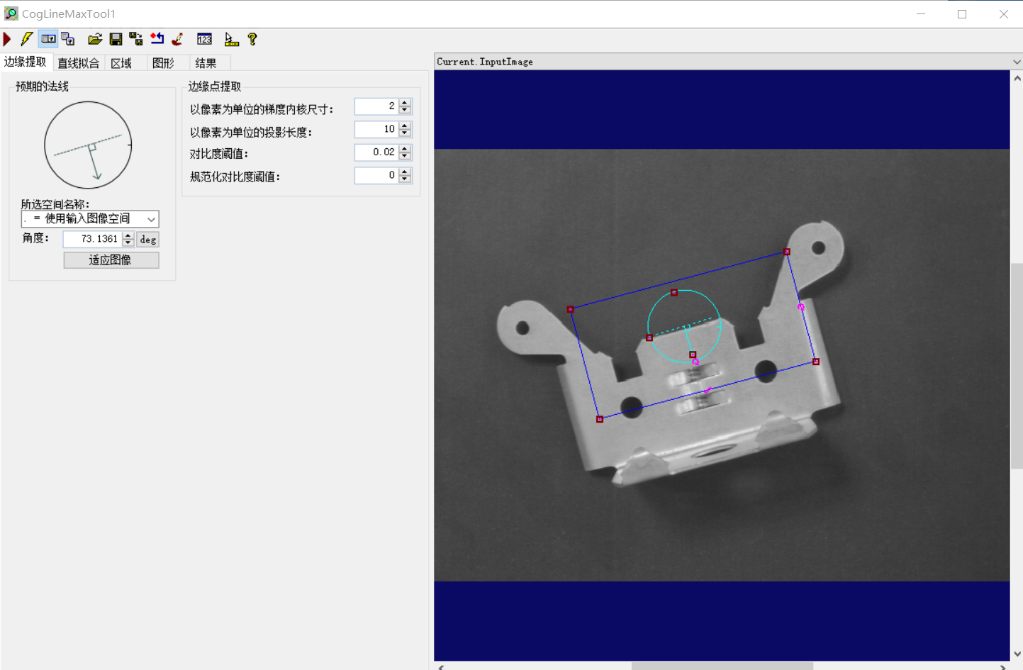Switch to the 直线拟合 tab
The width and height of the screenshot is (1023, 670).
click(x=78, y=62)
